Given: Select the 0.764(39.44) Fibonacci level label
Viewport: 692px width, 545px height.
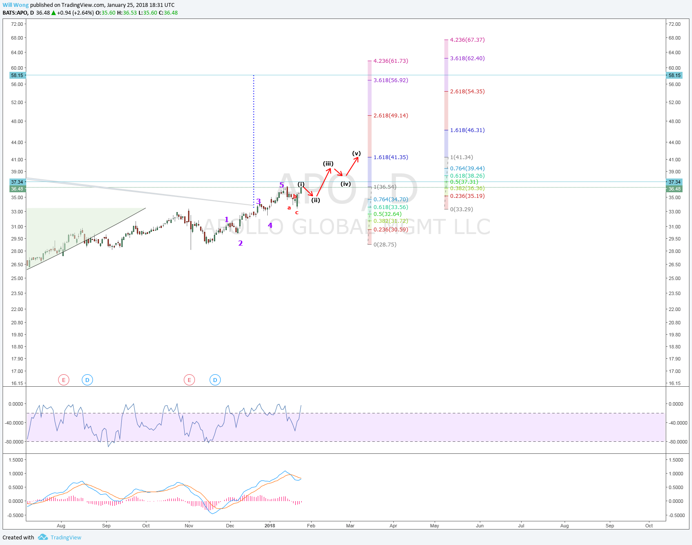Looking at the screenshot, I should [467, 168].
